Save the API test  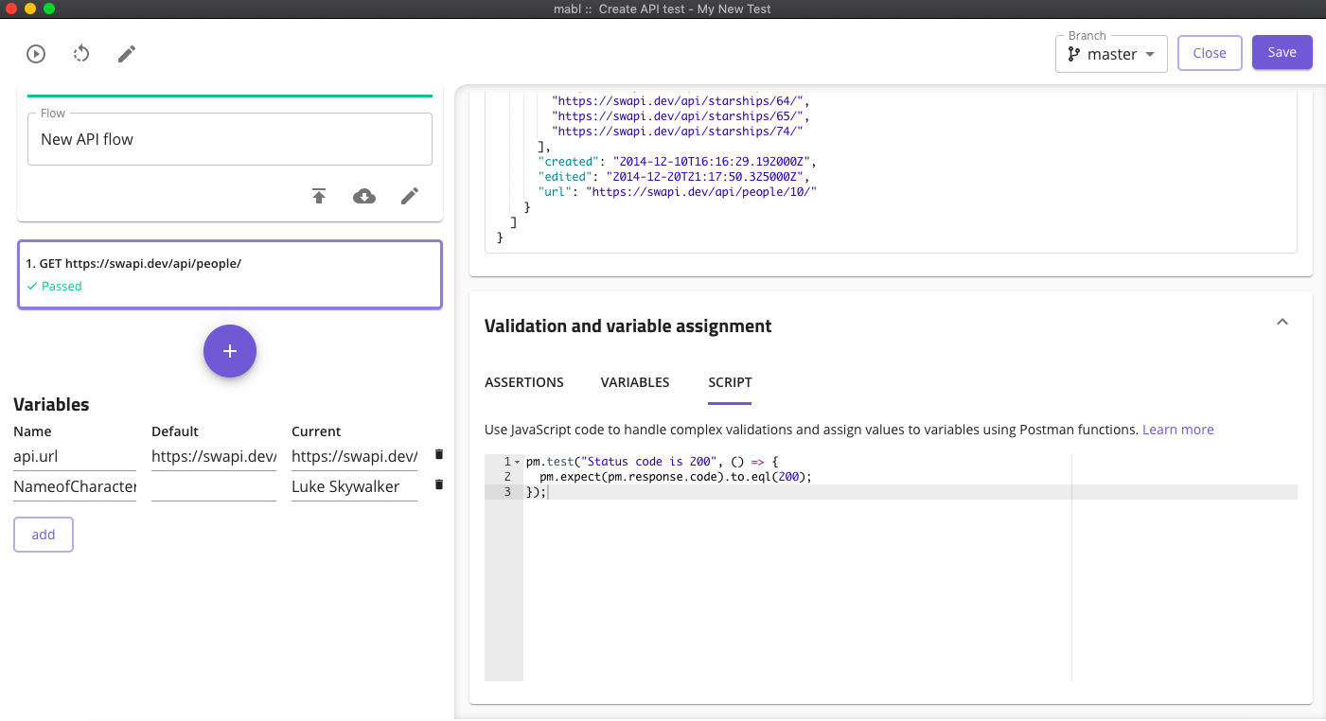point(1282,52)
